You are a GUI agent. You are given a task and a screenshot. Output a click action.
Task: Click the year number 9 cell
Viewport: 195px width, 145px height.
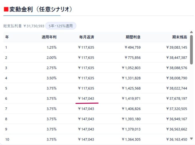(x=6, y=129)
